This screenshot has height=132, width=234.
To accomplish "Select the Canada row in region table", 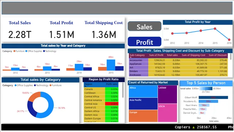I will (101, 89).
